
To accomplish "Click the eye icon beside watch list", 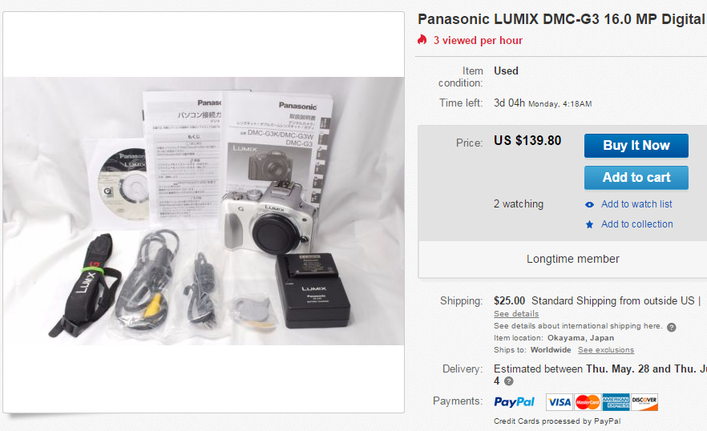I will tap(589, 204).
